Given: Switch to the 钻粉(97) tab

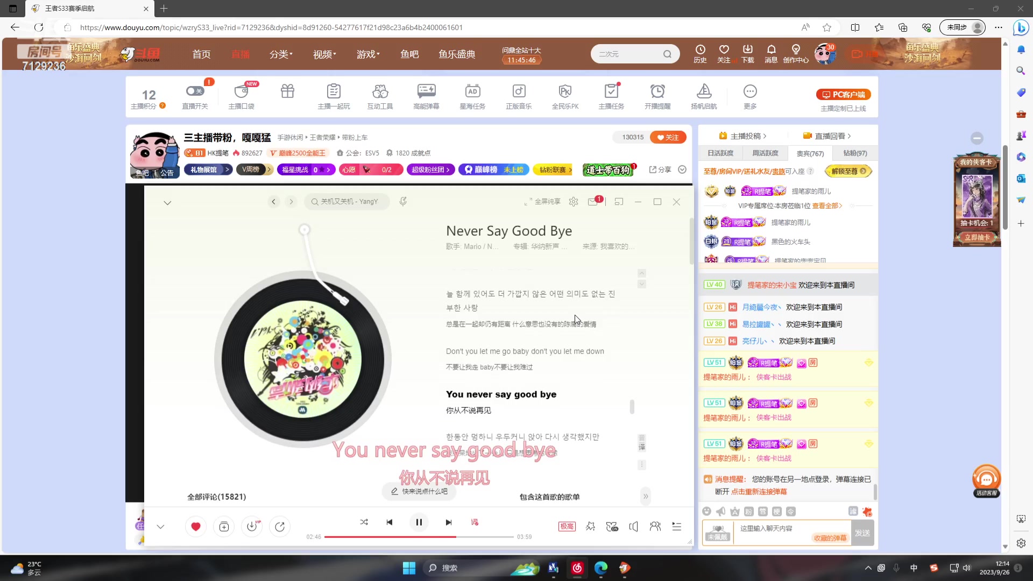Looking at the screenshot, I should coord(855,153).
